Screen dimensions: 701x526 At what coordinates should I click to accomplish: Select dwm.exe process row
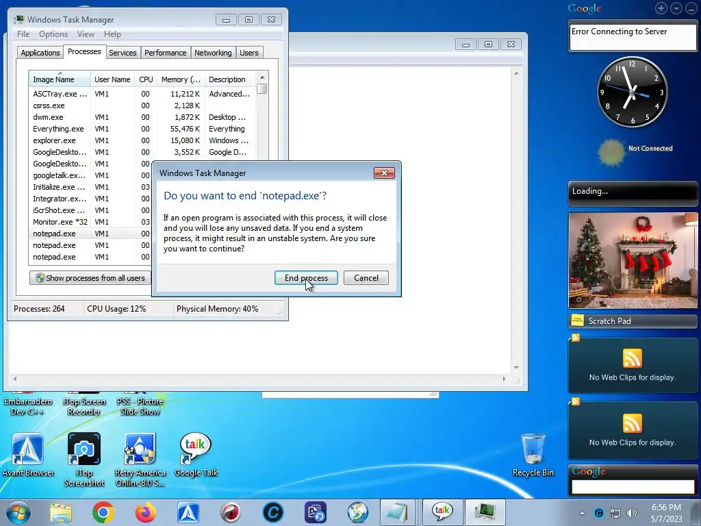coord(142,117)
